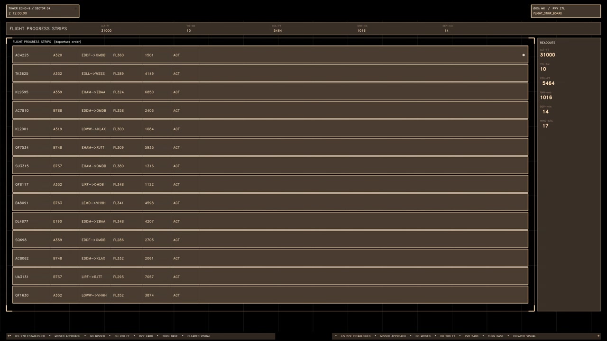This screenshot has height=341, width=607.
Task: Select the QF7534 flight strip callsign
Action: tap(22, 148)
